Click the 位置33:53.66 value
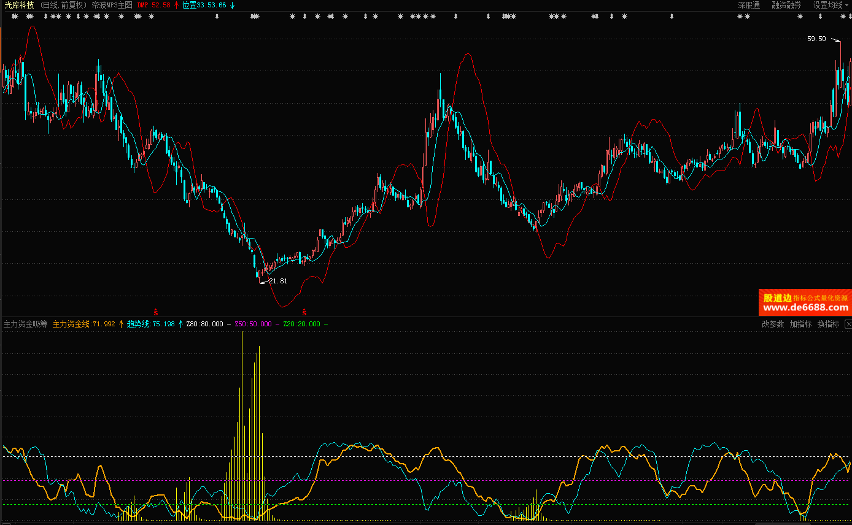Viewport: 852px width, 525px height. pyautogui.click(x=204, y=5)
